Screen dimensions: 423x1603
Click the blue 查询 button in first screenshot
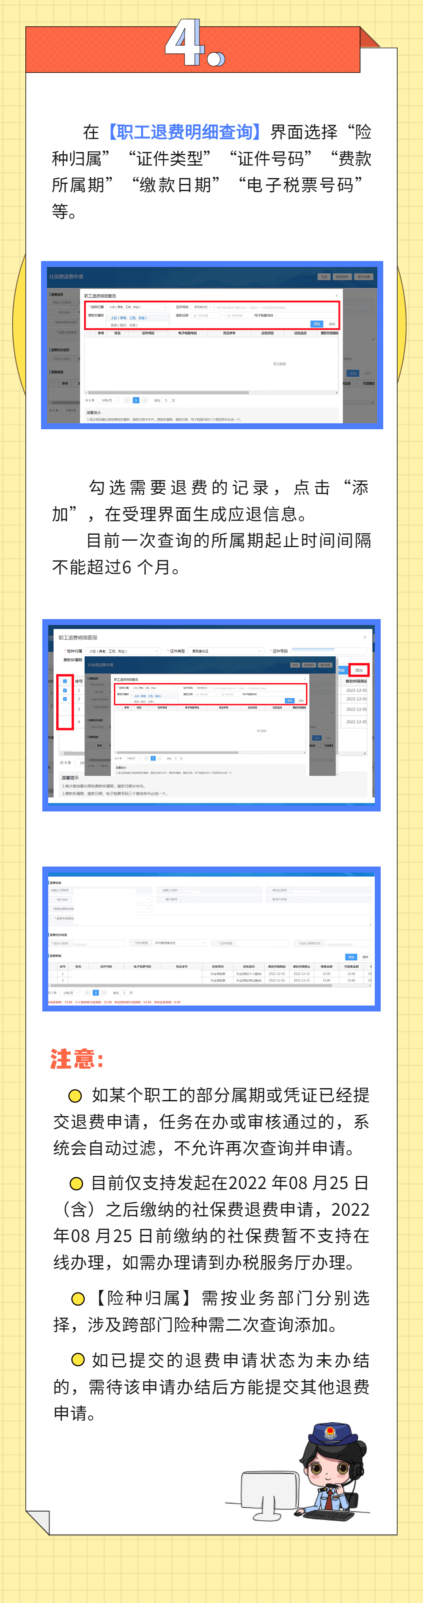coord(317,324)
